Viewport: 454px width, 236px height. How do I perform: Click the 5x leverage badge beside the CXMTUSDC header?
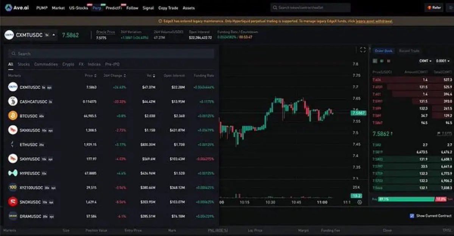47,35
